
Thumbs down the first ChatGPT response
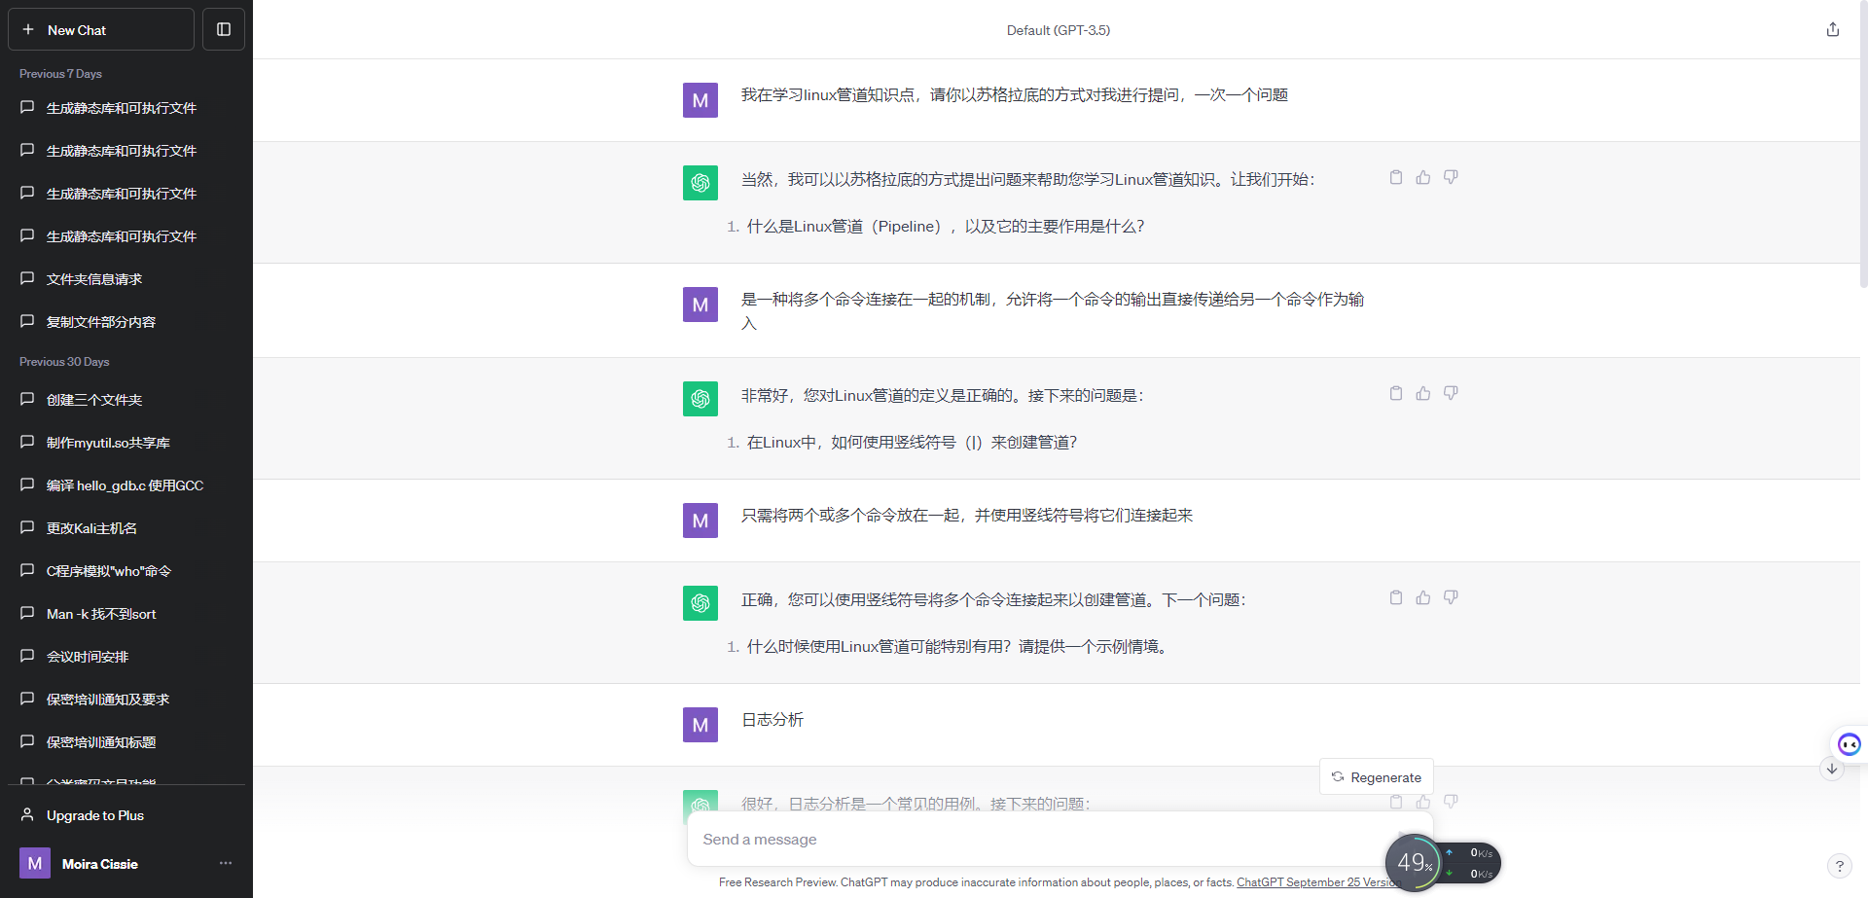click(x=1451, y=177)
